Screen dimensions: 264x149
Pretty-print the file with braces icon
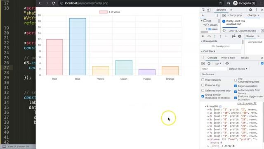pyautogui.click(x=224, y=31)
